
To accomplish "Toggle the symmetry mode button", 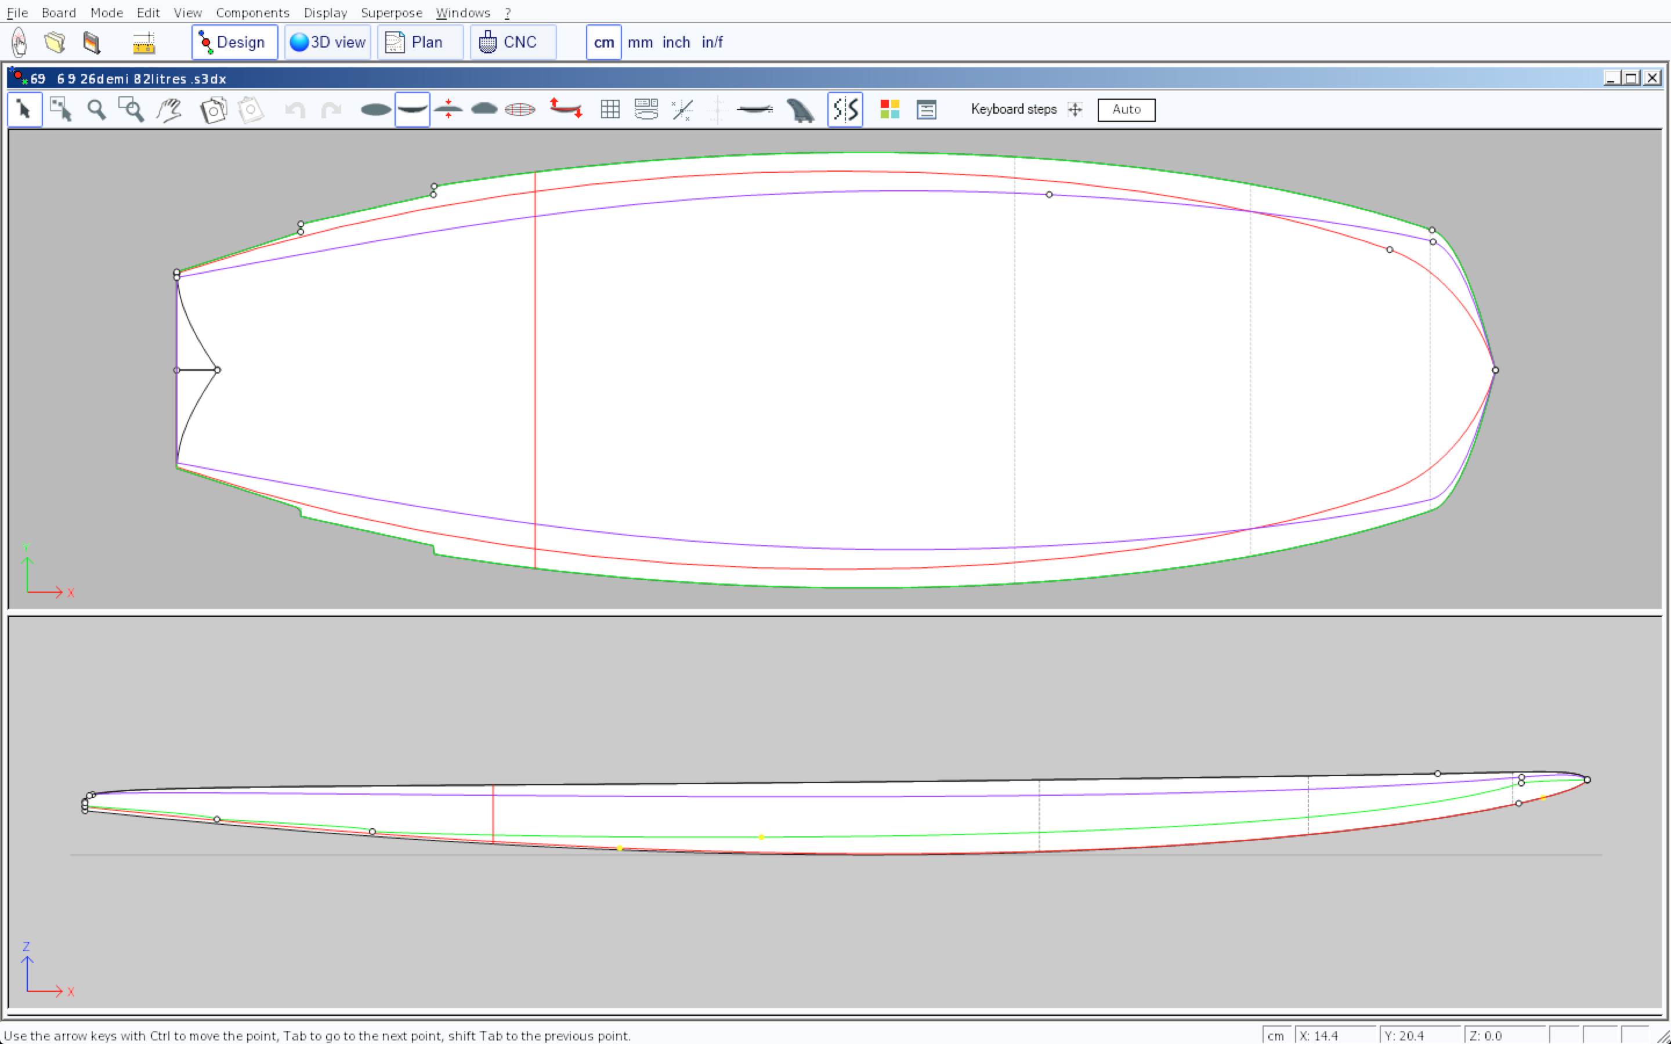I will 845,110.
